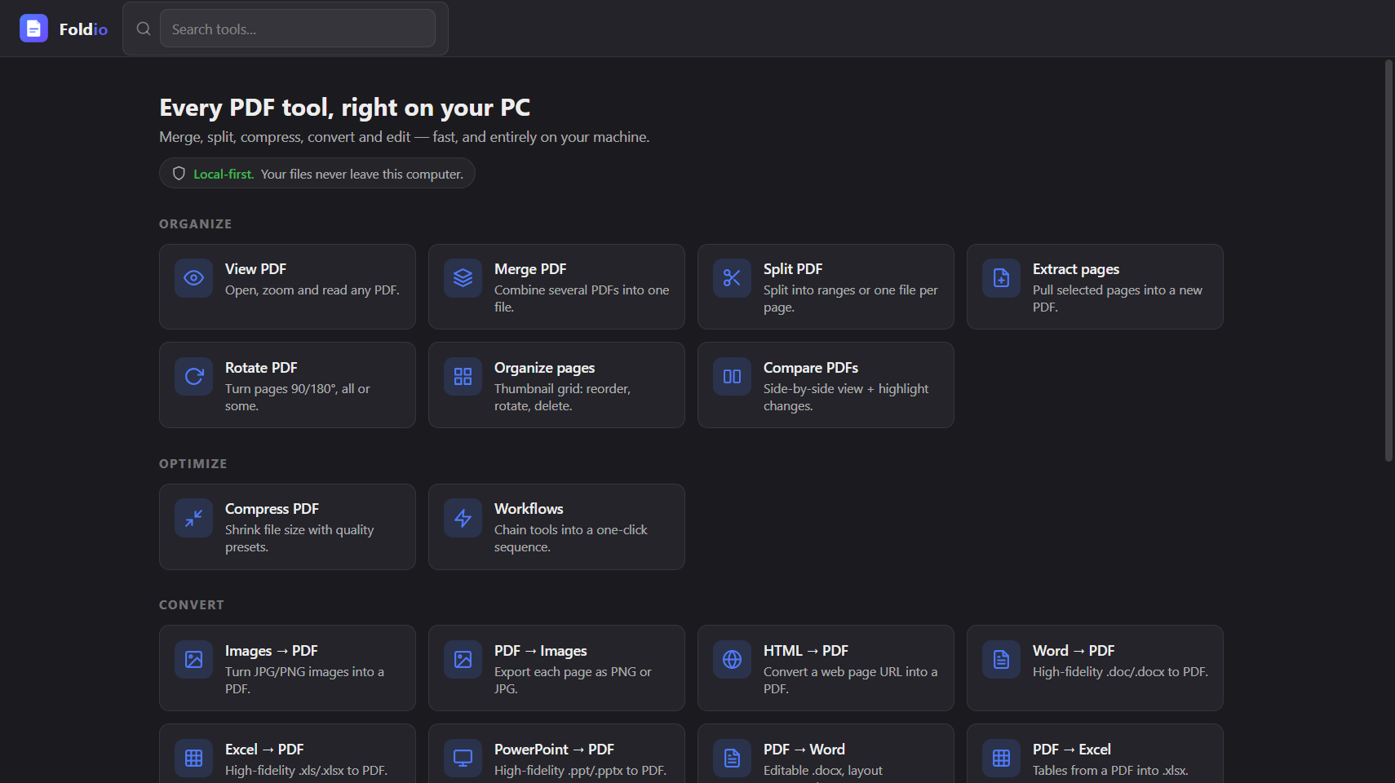The image size is (1395, 783).
Task: Click the Workflows lightning bolt icon
Action: pos(463,518)
